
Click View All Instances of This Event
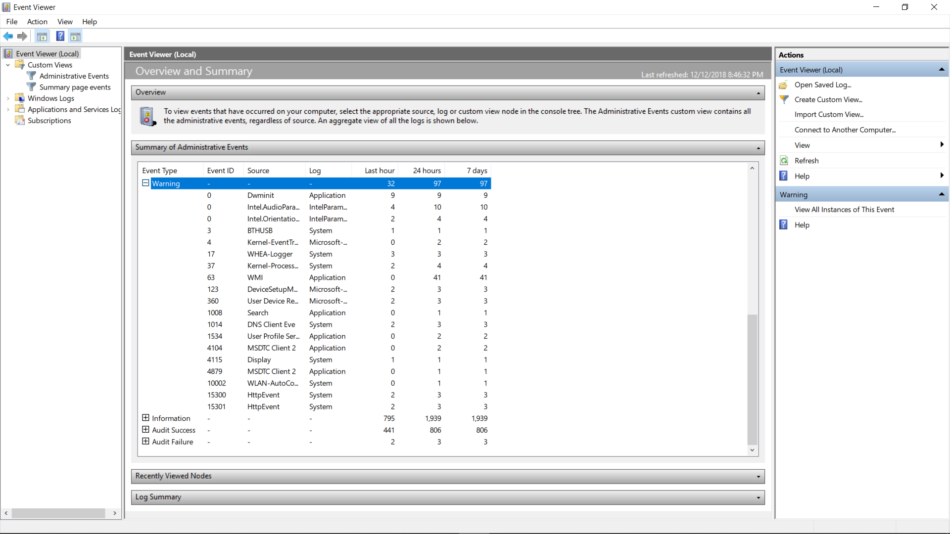click(844, 210)
